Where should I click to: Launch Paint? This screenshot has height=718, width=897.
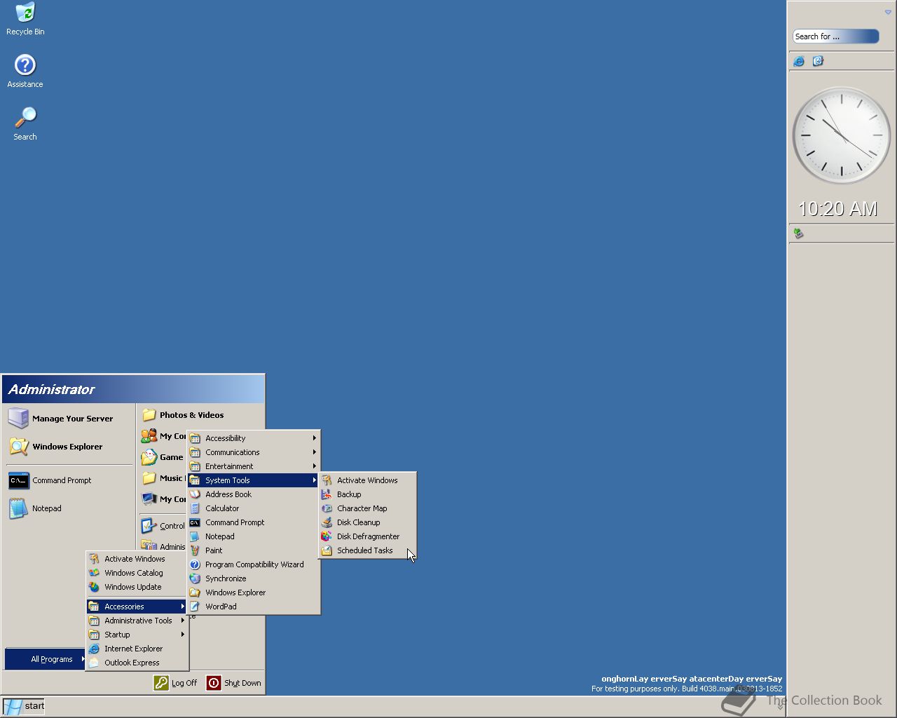coord(254,550)
